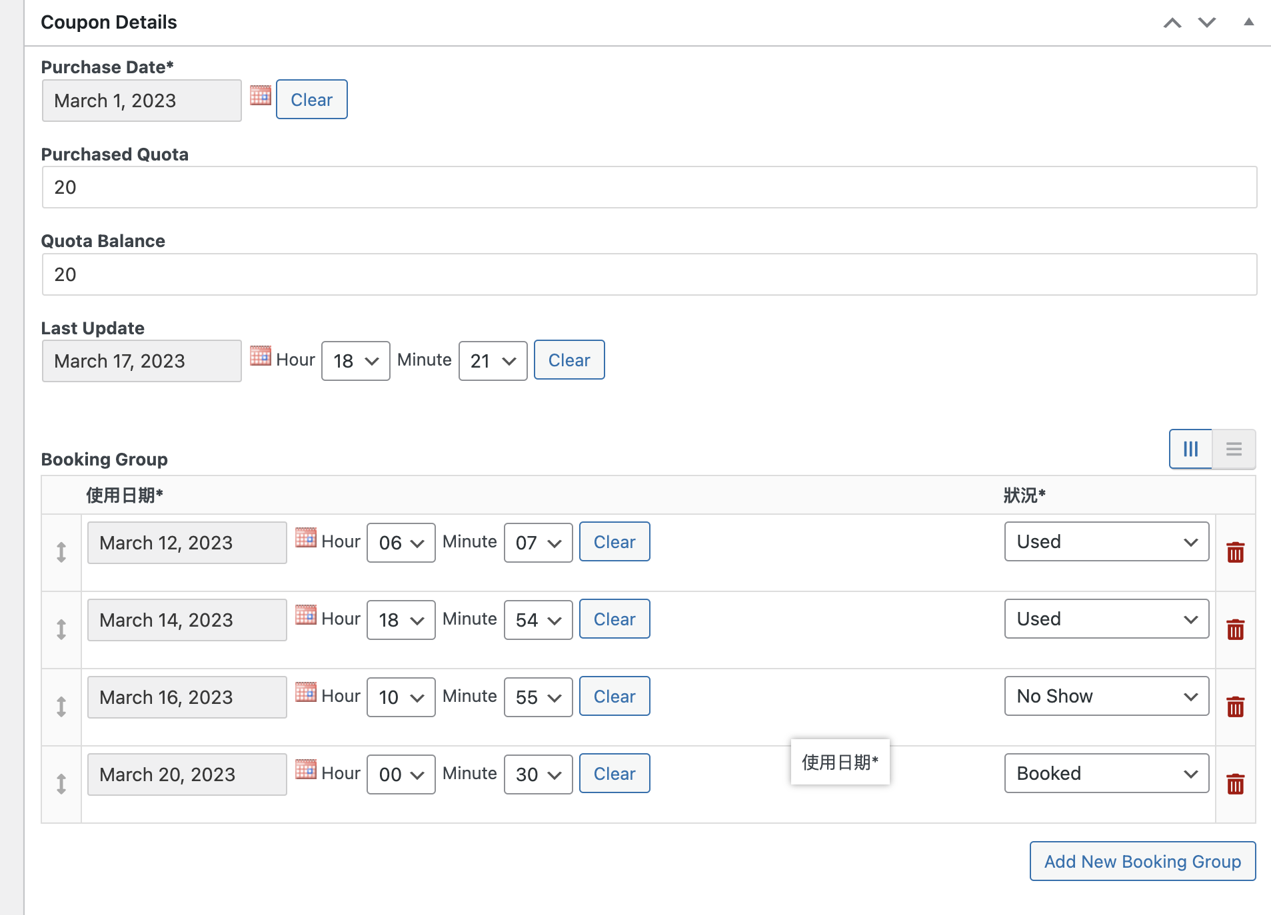Viewport: 1271px width, 915px height.
Task: Move Coupon Details panel up
Action: pos(1172,23)
